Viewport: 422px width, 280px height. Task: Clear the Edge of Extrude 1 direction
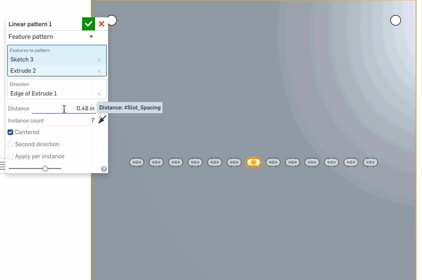[99, 94]
